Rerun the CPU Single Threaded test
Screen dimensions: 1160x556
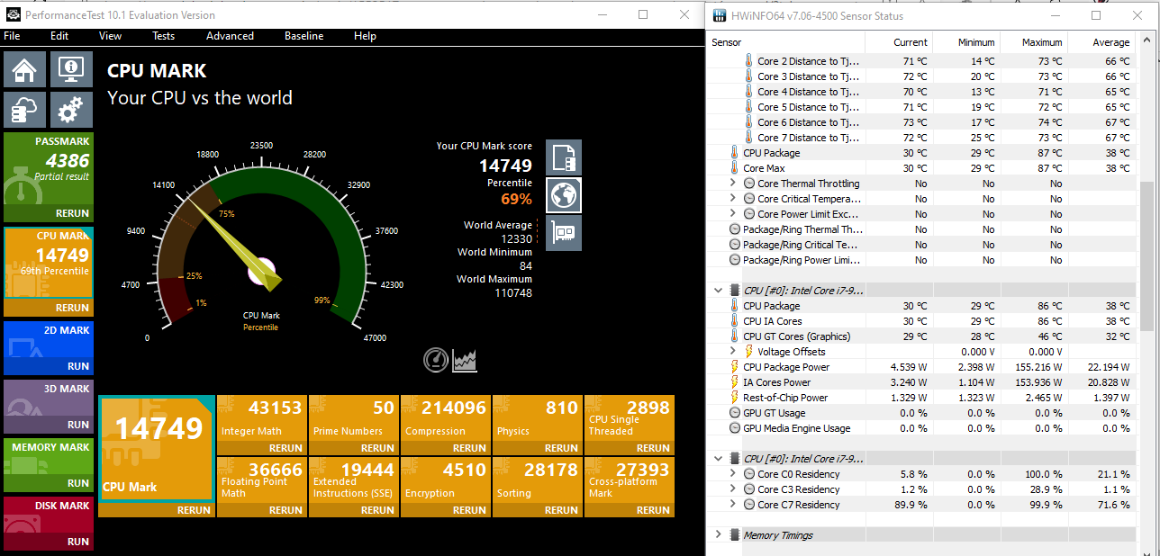653,448
